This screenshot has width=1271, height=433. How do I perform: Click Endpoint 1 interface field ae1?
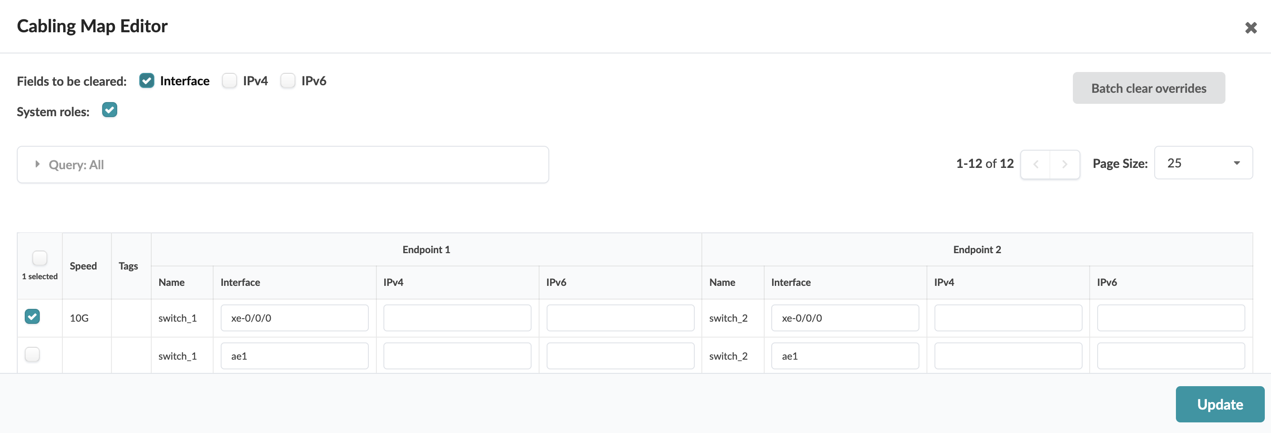(x=294, y=356)
